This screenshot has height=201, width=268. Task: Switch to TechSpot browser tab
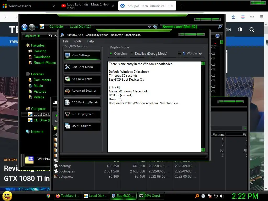(147, 6)
